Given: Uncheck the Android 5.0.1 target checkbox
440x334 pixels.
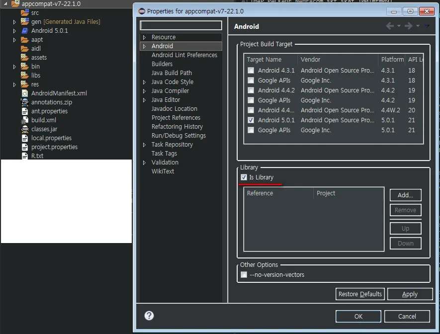Looking at the screenshot, I should click(251, 120).
